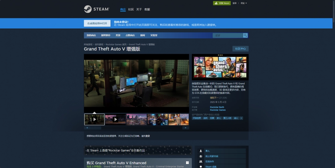Click the 安装 Steam download button
Viewport: 335px width, 168px height.
pos(222,3)
